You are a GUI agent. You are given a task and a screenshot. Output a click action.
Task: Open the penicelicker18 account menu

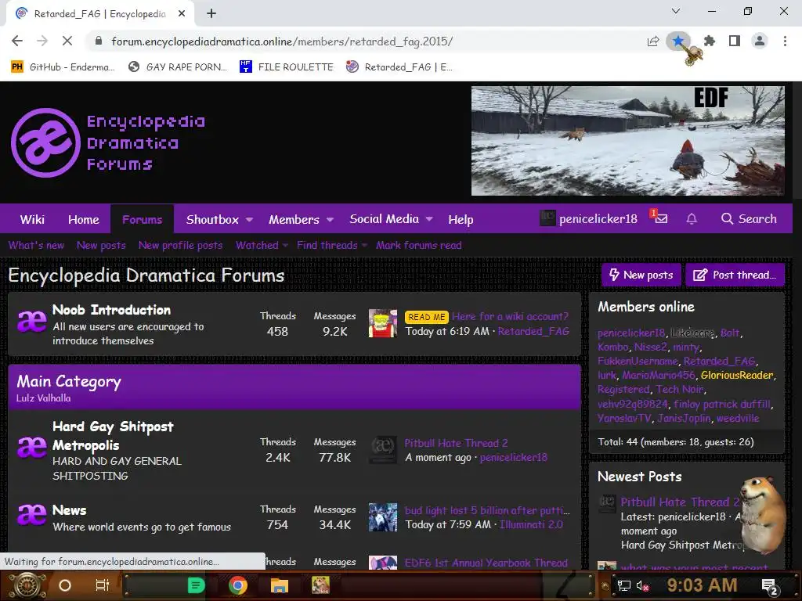coord(589,219)
